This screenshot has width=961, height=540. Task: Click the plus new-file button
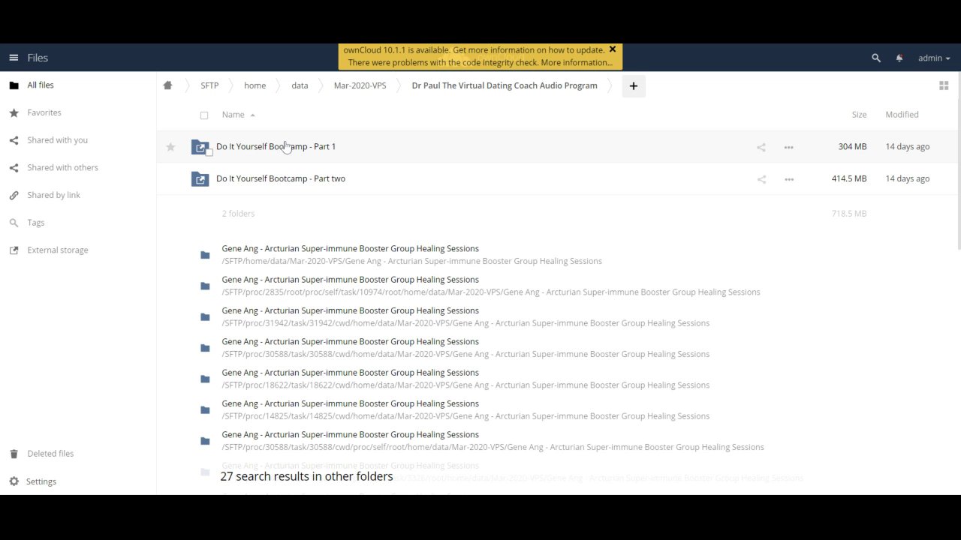click(x=633, y=86)
